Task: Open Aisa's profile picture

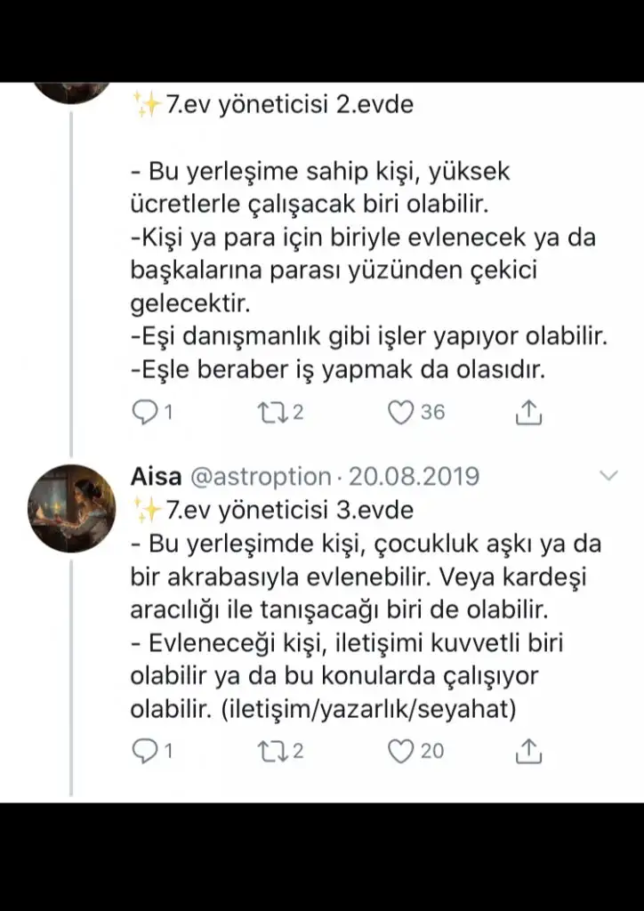Action: click(71, 508)
